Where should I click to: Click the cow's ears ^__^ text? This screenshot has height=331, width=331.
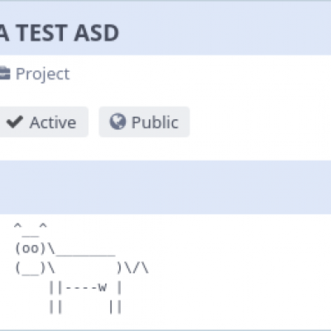[31, 229]
